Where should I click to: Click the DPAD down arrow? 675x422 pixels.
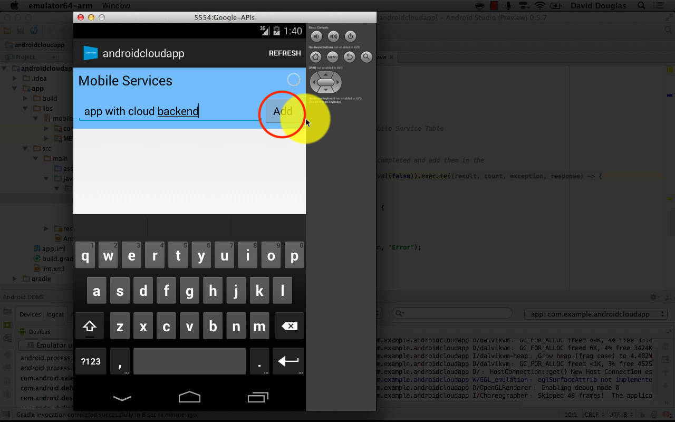(326, 90)
